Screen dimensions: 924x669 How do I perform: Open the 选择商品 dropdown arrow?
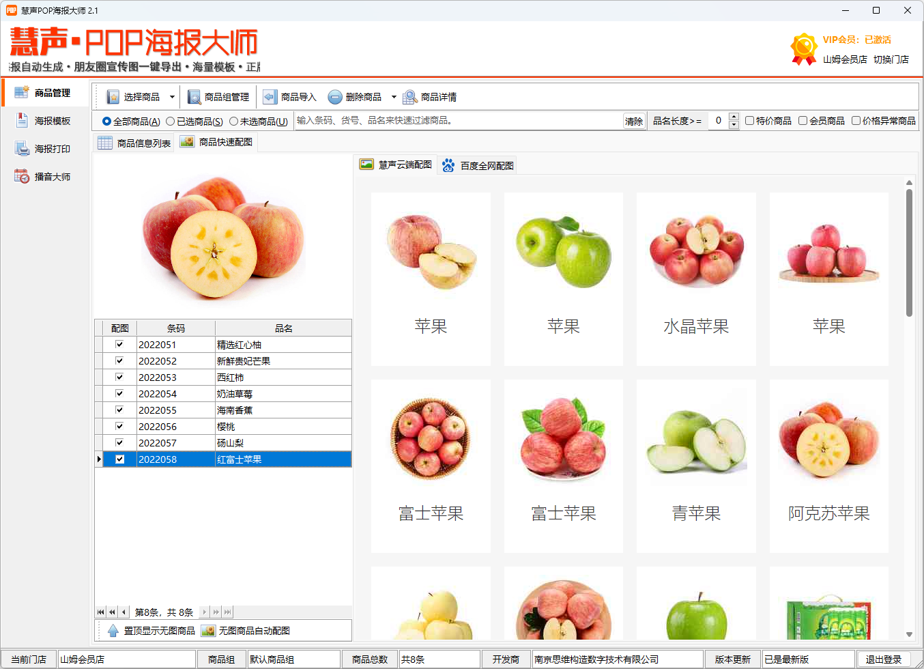173,96
